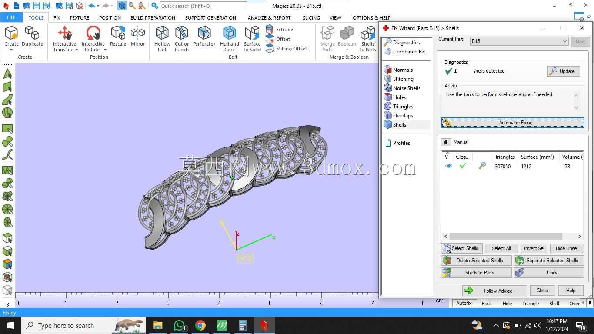Switch to the BUILD PREPARATION tab

[153, 18]
